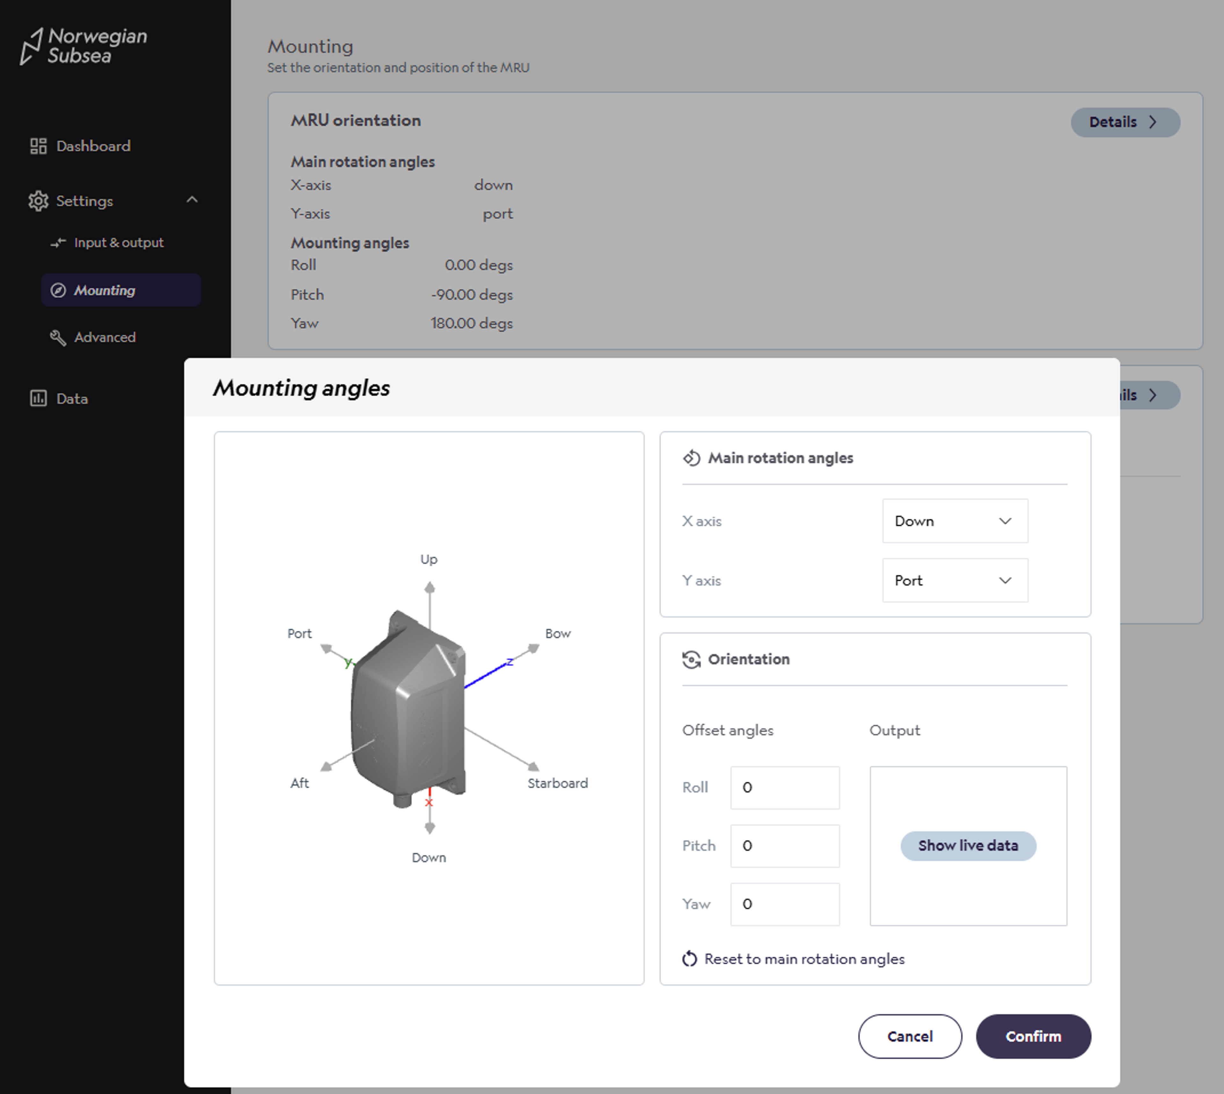This screenshot has height=1094, width=1224.
Task: Click the Mounting angles dialog title
Action: (x=302, y=388)
